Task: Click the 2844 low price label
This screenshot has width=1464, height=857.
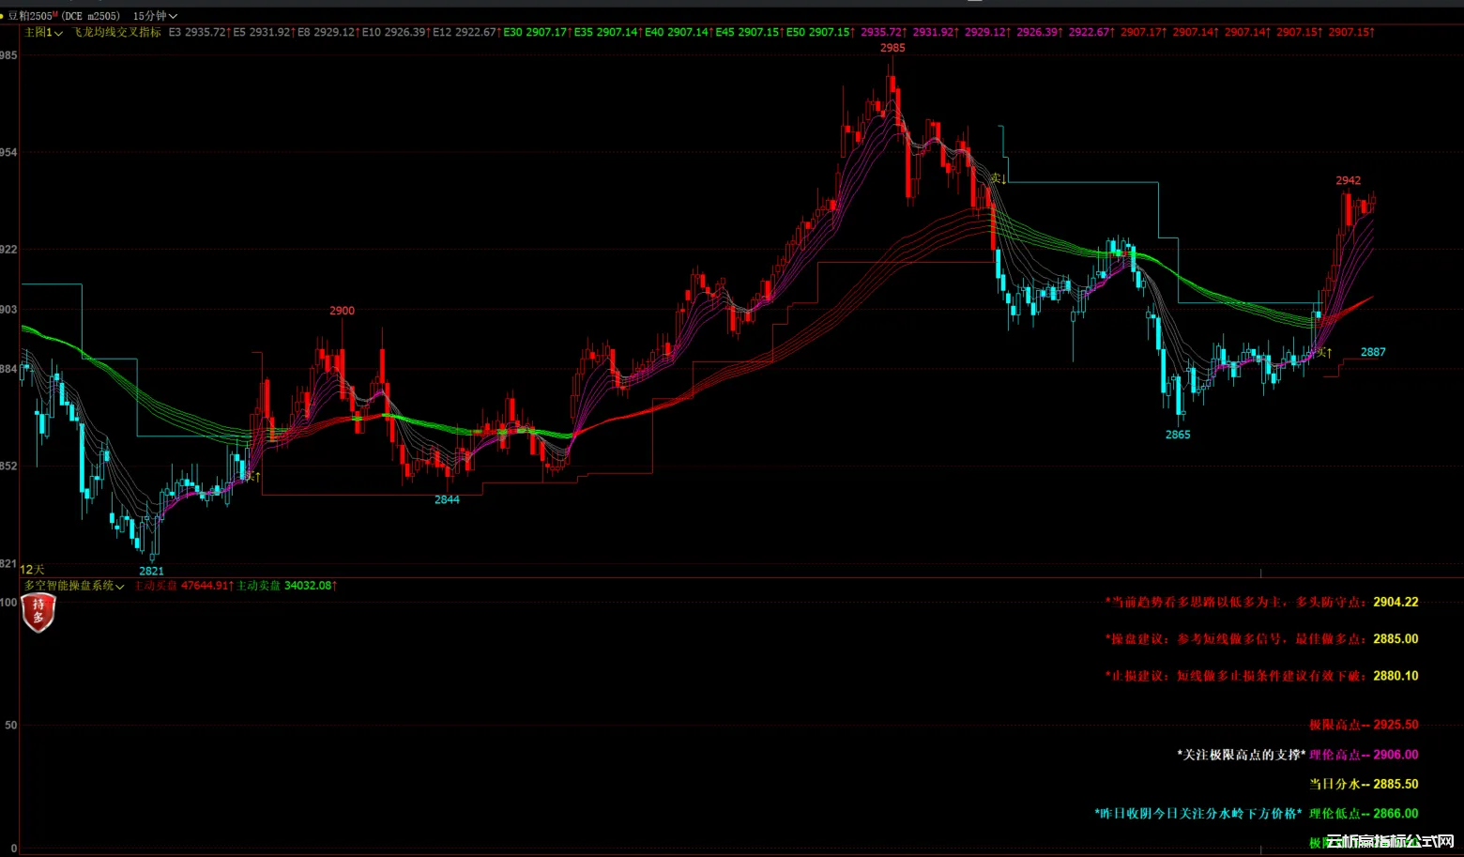Action: [447, 499]
